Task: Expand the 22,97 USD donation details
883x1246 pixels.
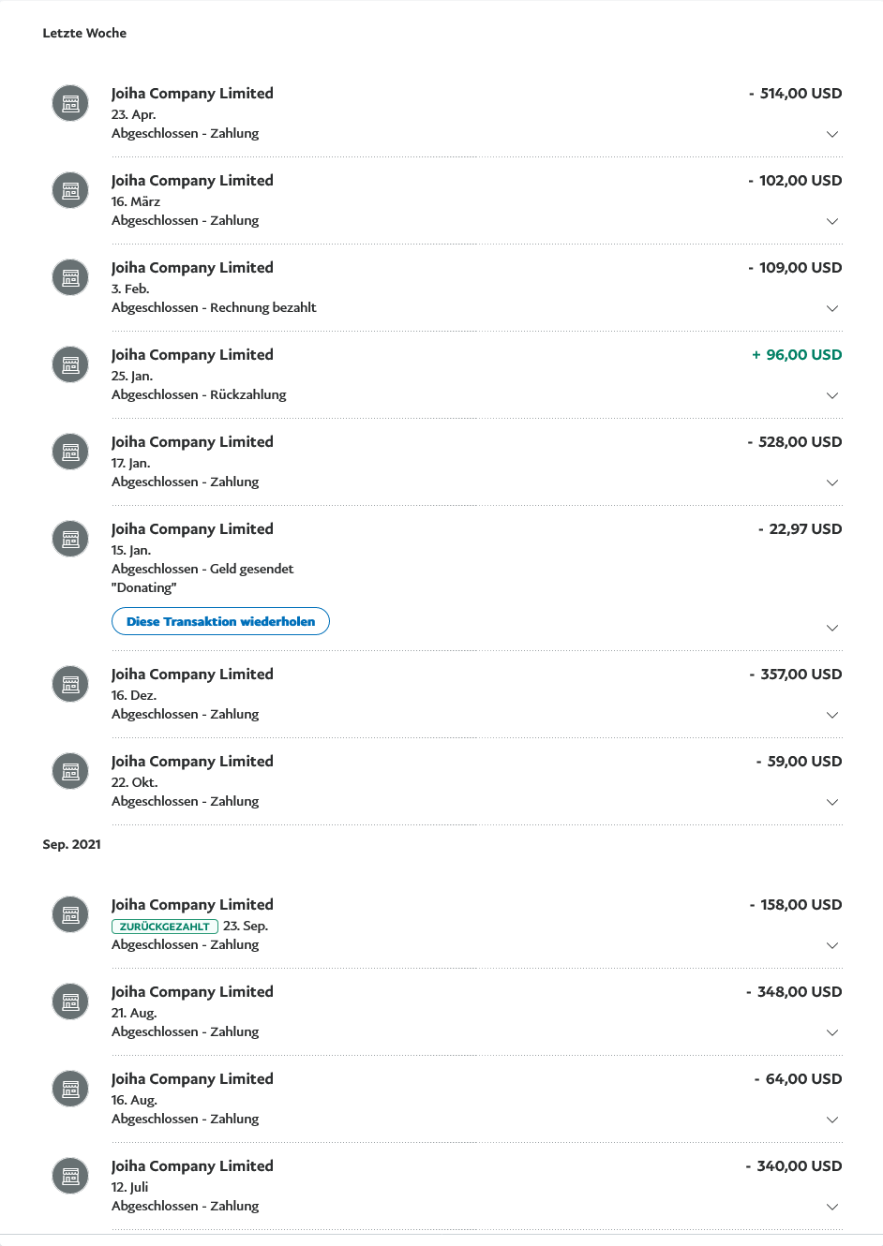Action: pos(831,628)
